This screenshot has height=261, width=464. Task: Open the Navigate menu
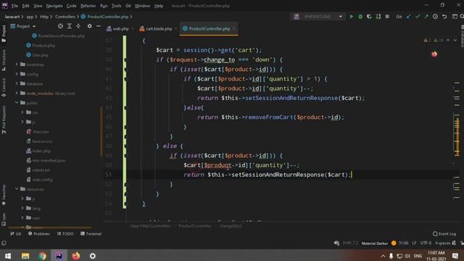(54, 6)
